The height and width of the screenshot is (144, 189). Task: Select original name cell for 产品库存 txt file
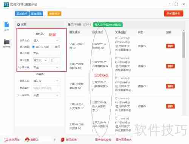(x=76, y=66)
